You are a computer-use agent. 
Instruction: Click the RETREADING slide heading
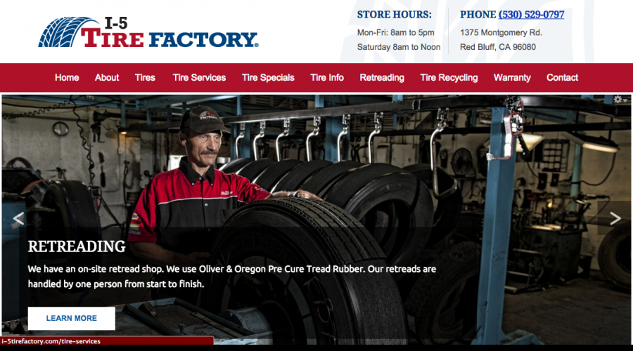(77, 246)
